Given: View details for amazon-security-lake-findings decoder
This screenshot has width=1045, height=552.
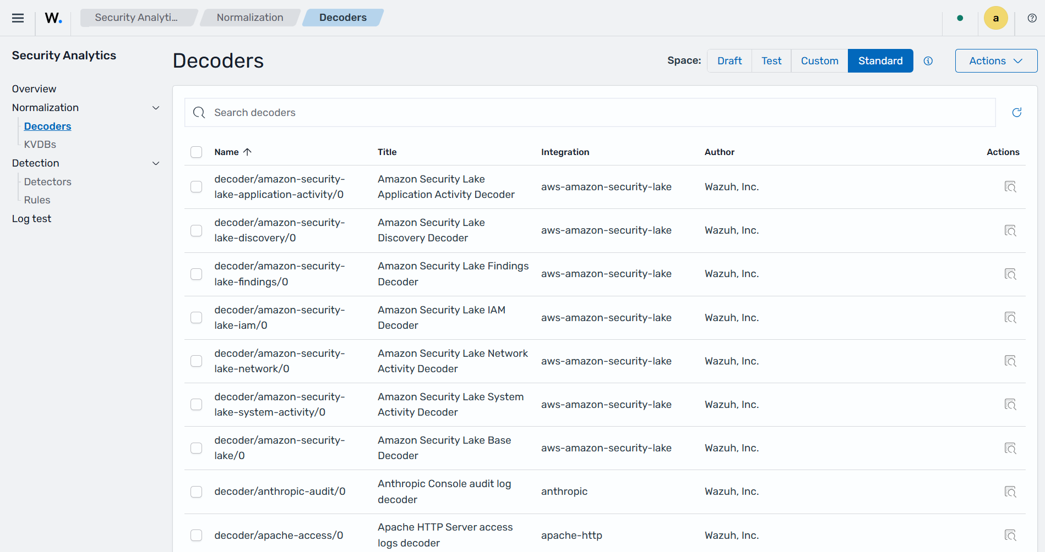Looking at the screenshot, I should click(x=1010, y=274).
